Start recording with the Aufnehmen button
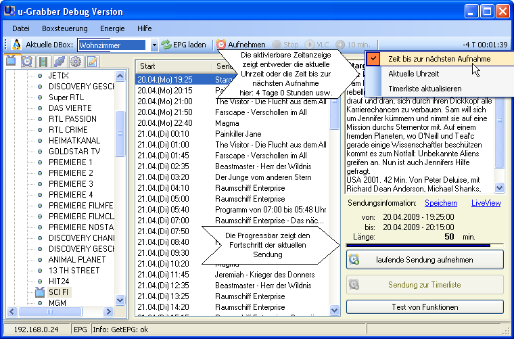 (241, 45)
